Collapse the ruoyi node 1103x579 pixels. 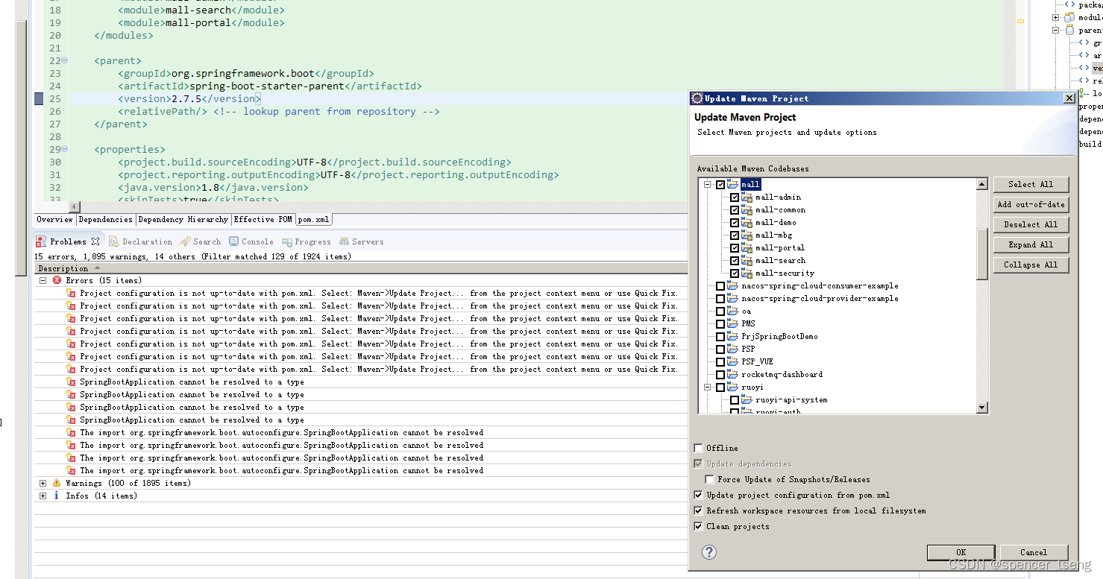pos(707,387)
